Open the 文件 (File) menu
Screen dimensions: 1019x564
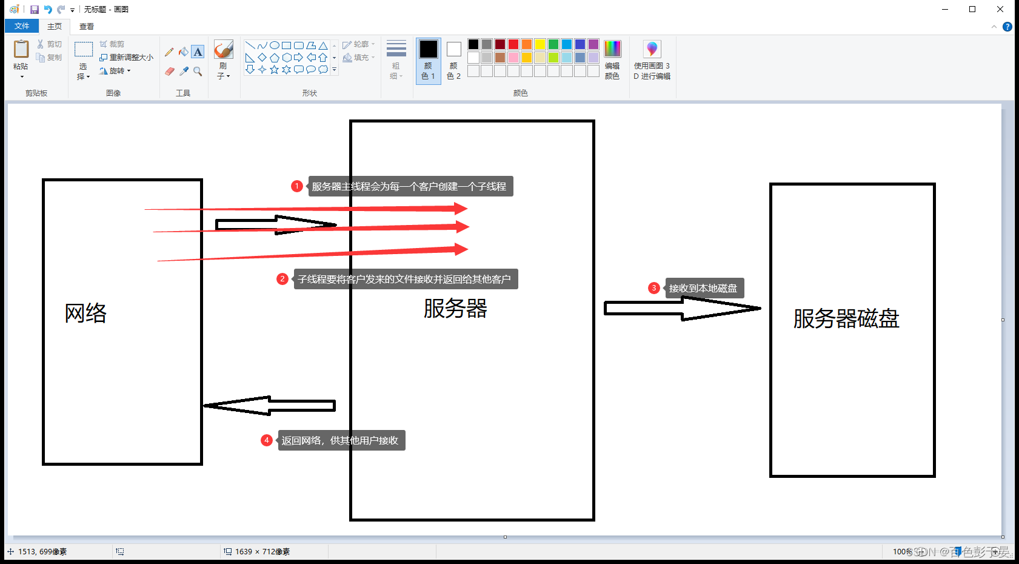tap(22, 26)
